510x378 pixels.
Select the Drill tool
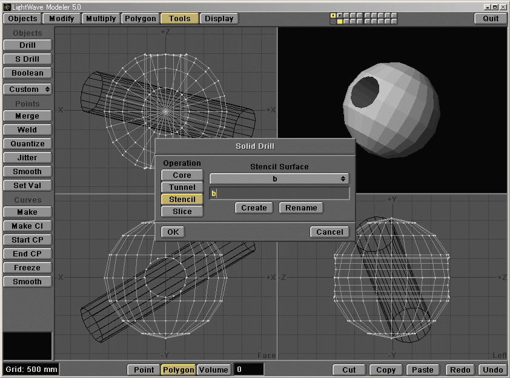coord(27,45)
